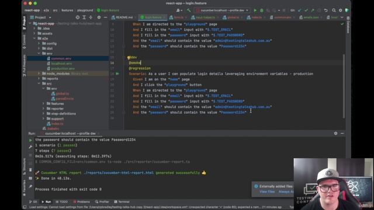Open the Project view dropdown
This screenshot has height=210, width=374.
(40, 17)
